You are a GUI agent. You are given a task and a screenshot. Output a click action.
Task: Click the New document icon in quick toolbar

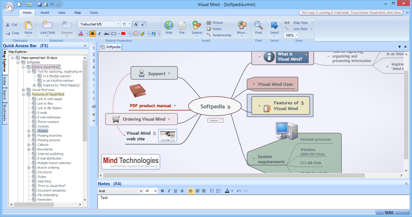(19, 4)
